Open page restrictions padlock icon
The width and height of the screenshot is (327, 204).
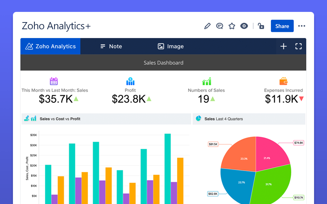pos(261,26)
